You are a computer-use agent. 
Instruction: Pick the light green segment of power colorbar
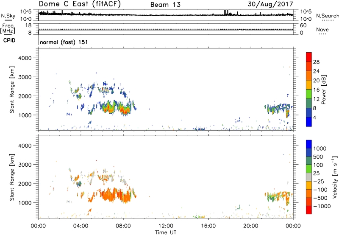[x=309, y=94]
